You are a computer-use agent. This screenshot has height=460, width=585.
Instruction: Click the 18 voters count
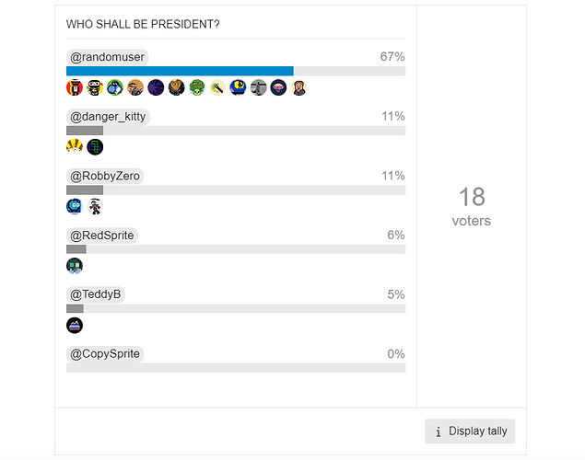point(472,205)
